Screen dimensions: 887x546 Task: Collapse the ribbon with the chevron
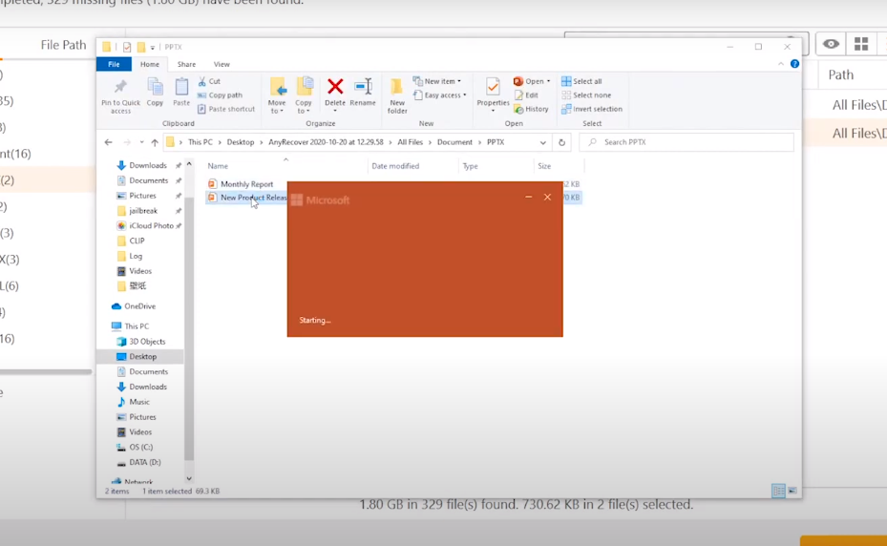click(781, 64)
